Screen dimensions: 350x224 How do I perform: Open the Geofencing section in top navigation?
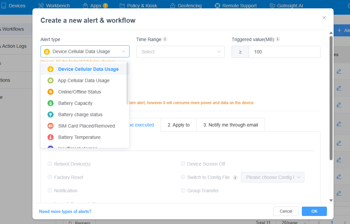coord(186,5)
